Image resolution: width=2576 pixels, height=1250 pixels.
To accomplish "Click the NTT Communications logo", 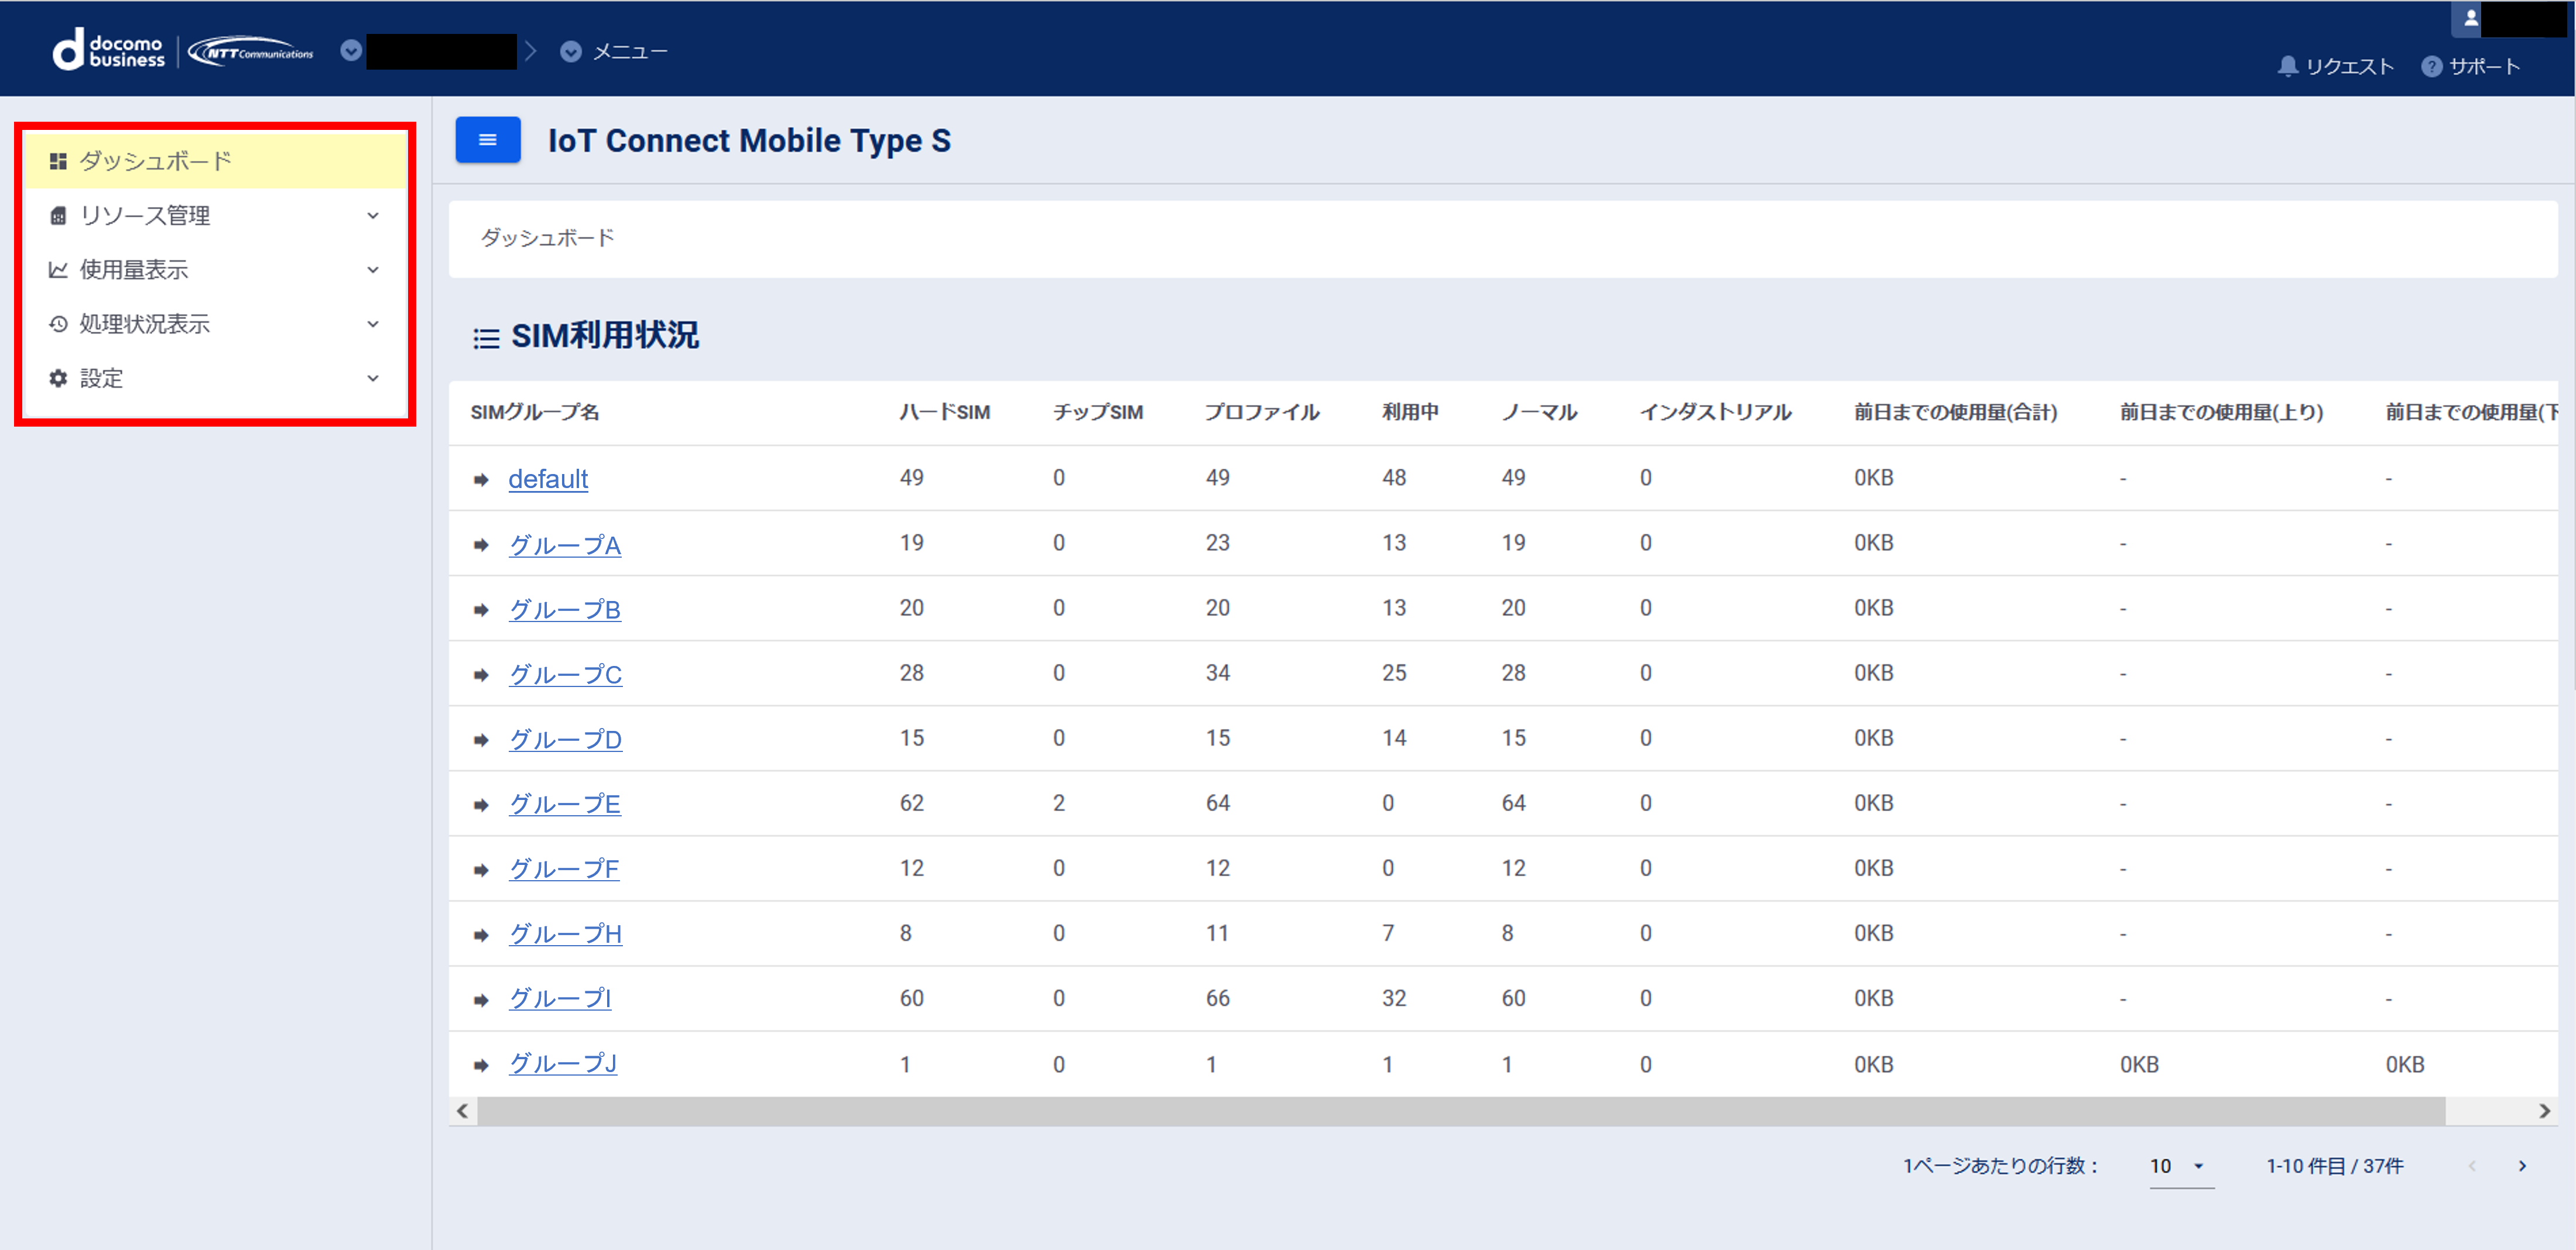I will pos(251,51).
